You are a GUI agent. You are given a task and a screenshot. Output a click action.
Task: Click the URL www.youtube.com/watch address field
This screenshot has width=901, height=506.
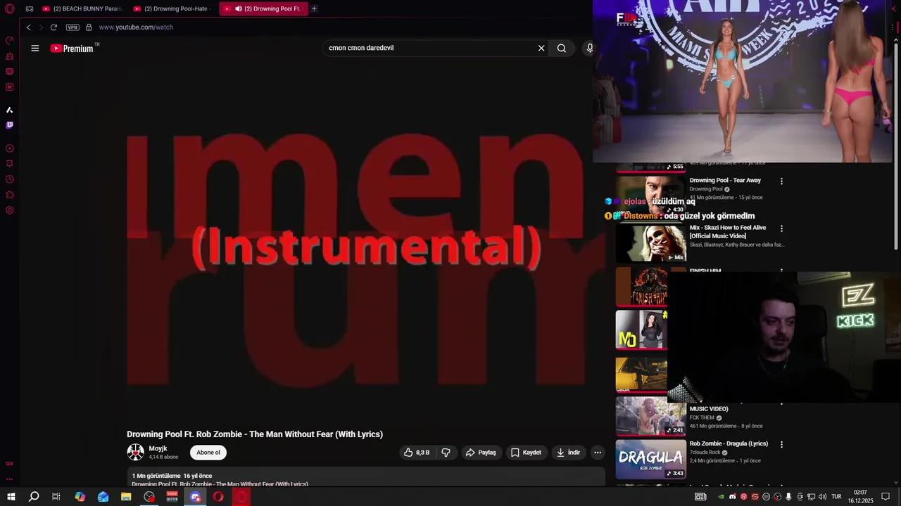(136, 27)
